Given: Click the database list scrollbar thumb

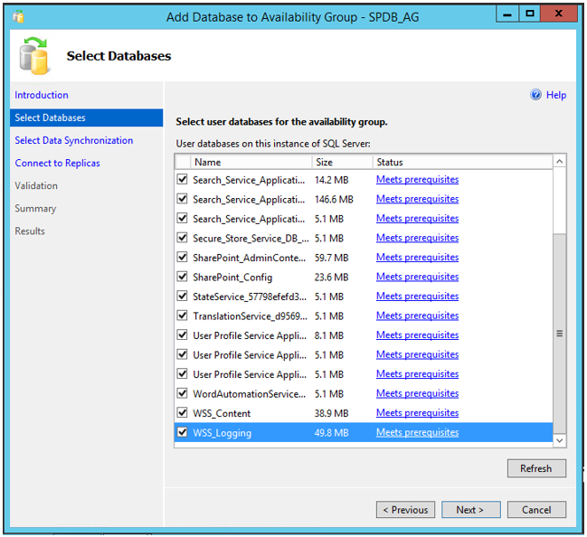Looking at the screenshot, I should click(x=560, y=334).
